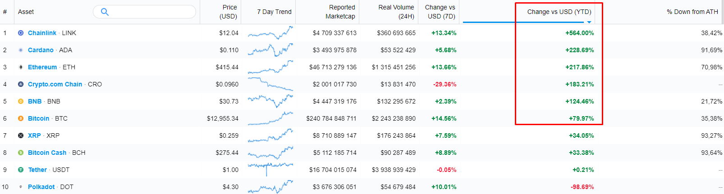Screen dimensions: 724x194
Task: View Ethereum 7 day trend sparkline
Action: click(x=270, y=68)
